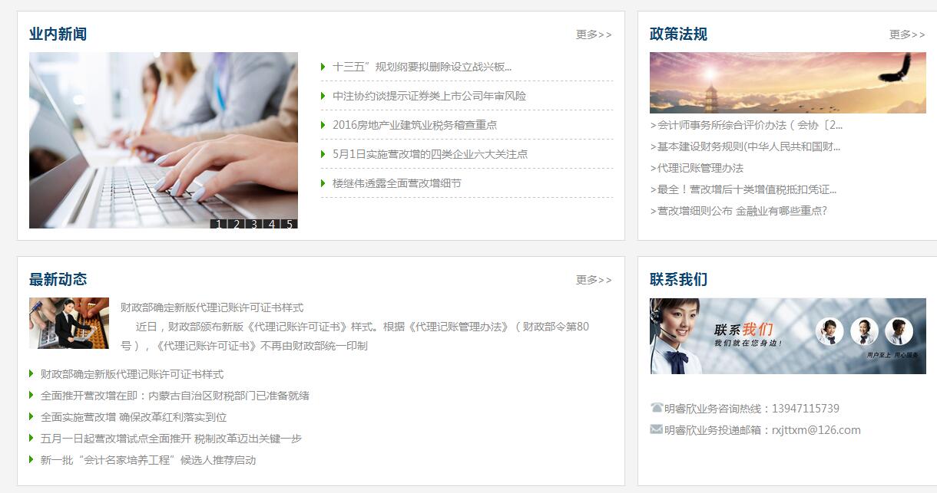The width and height of the screenshot is (937, 493).
Task: Open news 全面实施营改增 确保改革红利落实到位
Action: click(x=134, y=417)
